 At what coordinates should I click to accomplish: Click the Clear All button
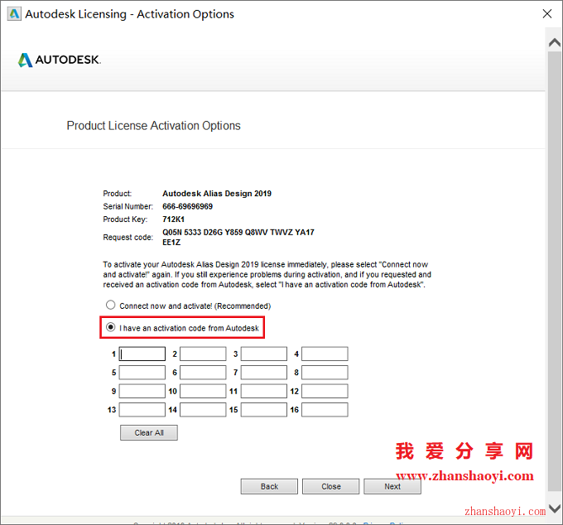149,433
